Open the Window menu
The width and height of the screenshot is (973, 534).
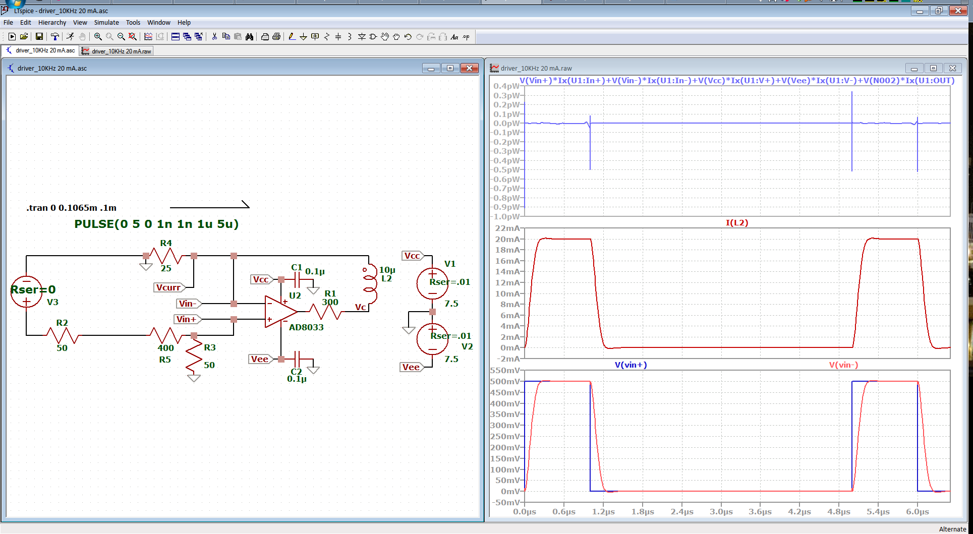click(x=159, y=22)
